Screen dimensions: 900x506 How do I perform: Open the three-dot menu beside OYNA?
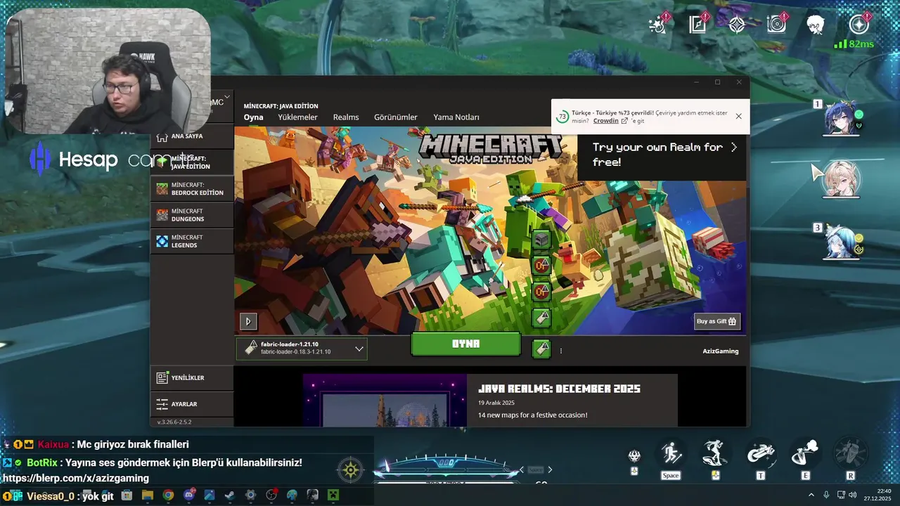[560, 351]
